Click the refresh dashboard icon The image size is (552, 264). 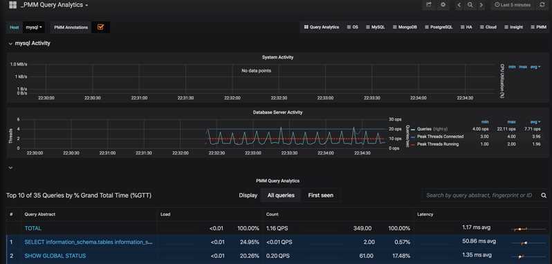(542, 5)
